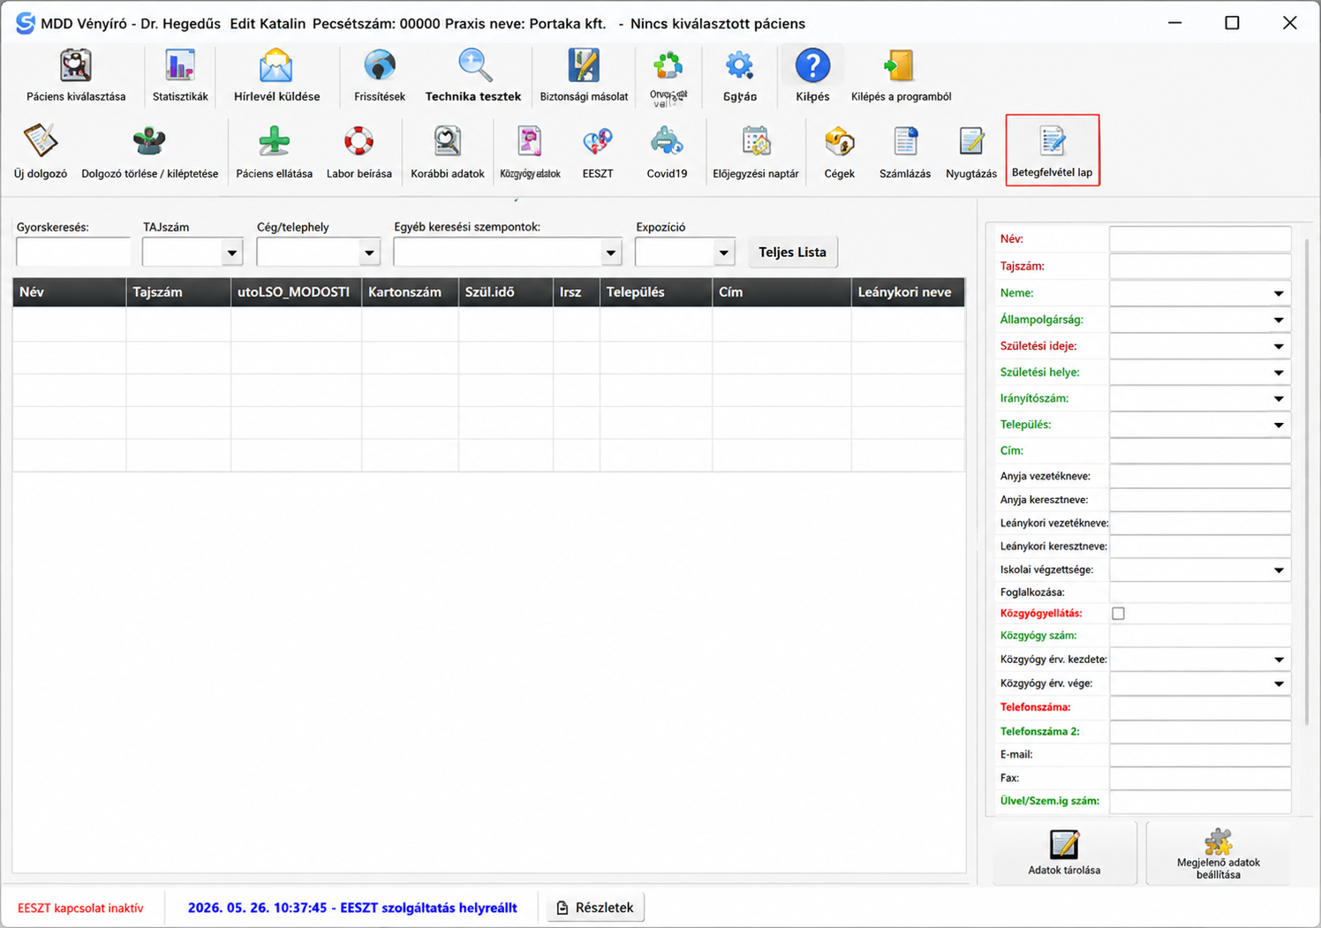Focus the Név input field
Image resolution: width=1321 pixels, height=928 pixels.
click(1200, 239)
